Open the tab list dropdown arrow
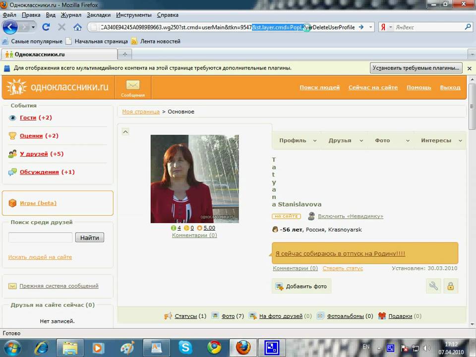 coord(472,55)
